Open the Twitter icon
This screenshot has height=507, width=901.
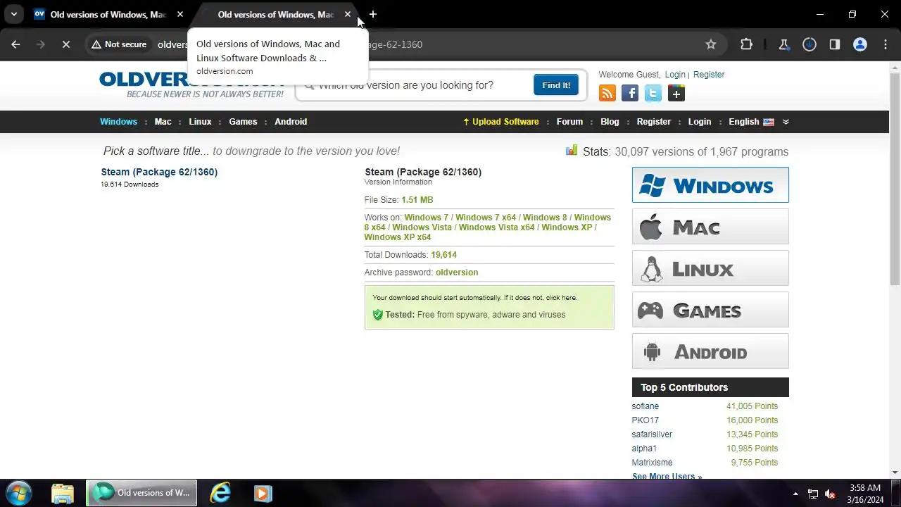(653, 93)
